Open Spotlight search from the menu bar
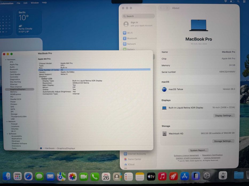The width and height of the screenshot is (249, 186). pyautogui.click(x=238, y=1)
